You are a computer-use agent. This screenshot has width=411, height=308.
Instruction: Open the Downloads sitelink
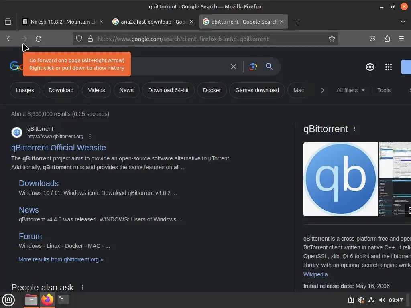coord(39,183)
